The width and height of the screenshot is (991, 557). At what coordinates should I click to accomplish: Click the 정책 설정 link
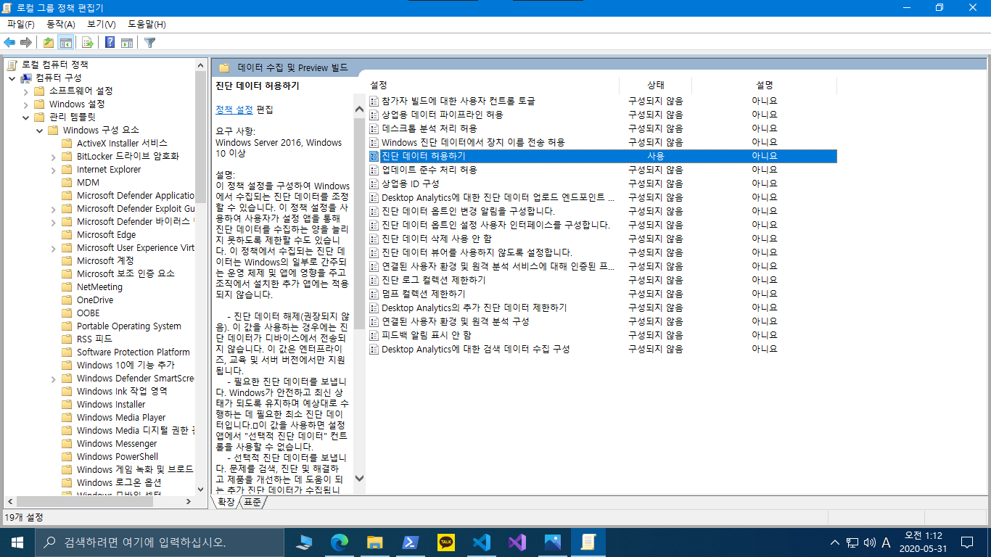click(x=234, y=110)
